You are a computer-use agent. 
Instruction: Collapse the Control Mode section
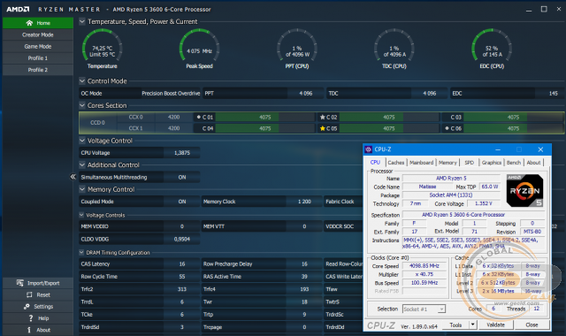point(82,80)
